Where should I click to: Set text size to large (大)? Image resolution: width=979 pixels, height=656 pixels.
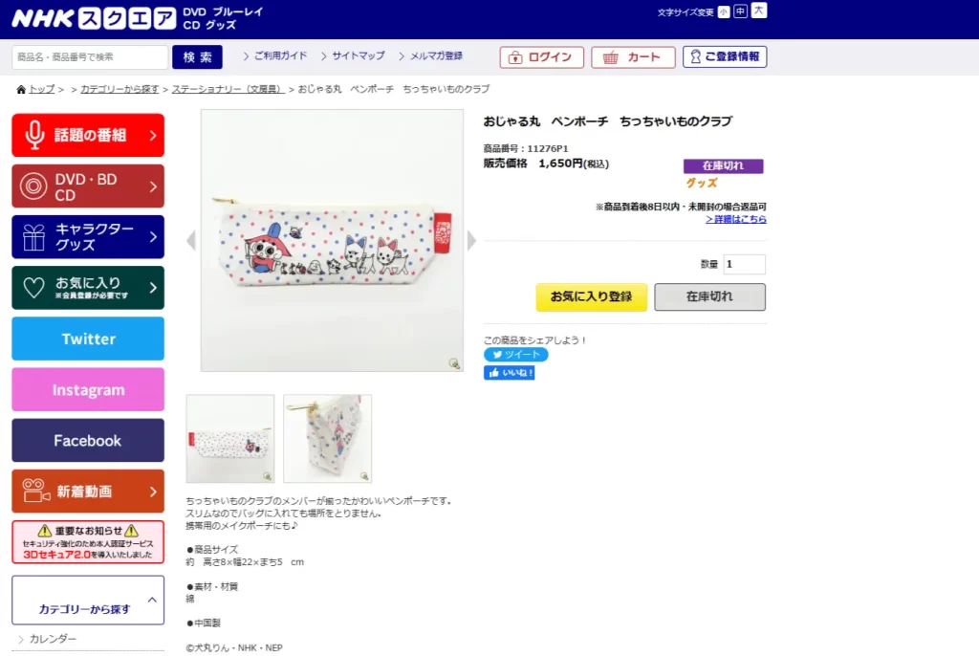pos(759,11)
